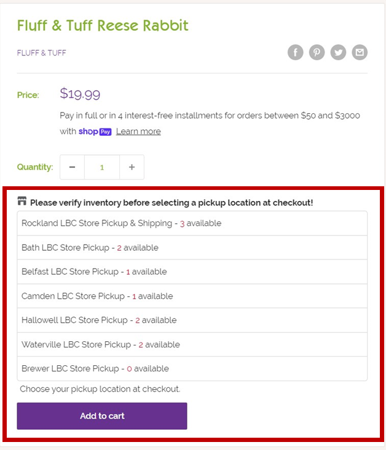Share product on Facebook

pos(295,52)
